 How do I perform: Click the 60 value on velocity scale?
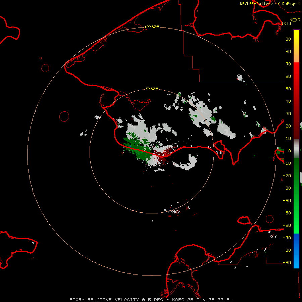[x=288, y=76]
